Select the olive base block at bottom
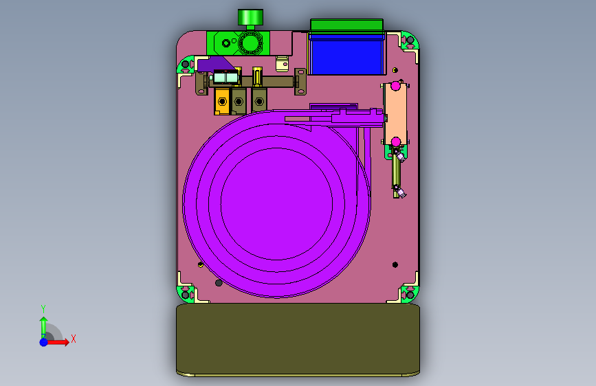The image size is (596, 386). point(298,339)
